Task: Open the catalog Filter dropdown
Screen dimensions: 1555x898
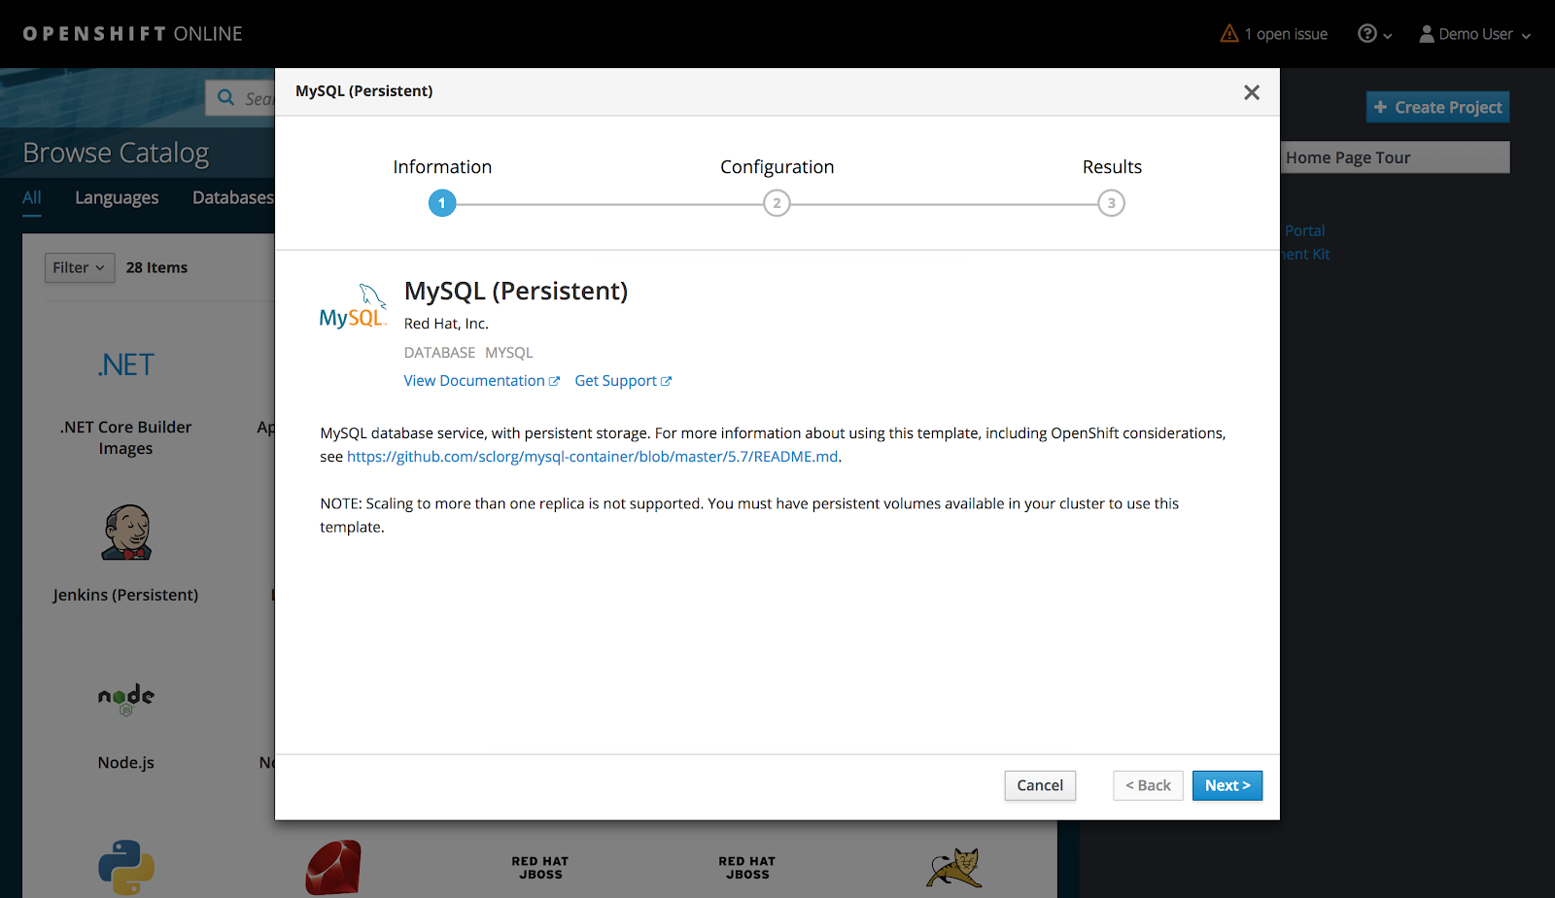Action: point(80,267)
